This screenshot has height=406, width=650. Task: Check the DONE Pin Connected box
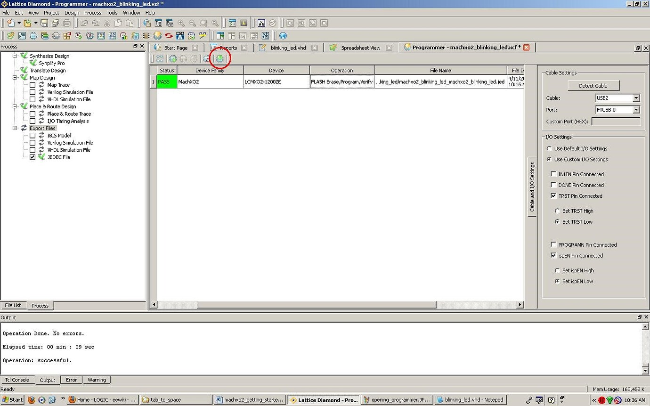[x=553, y=185]
